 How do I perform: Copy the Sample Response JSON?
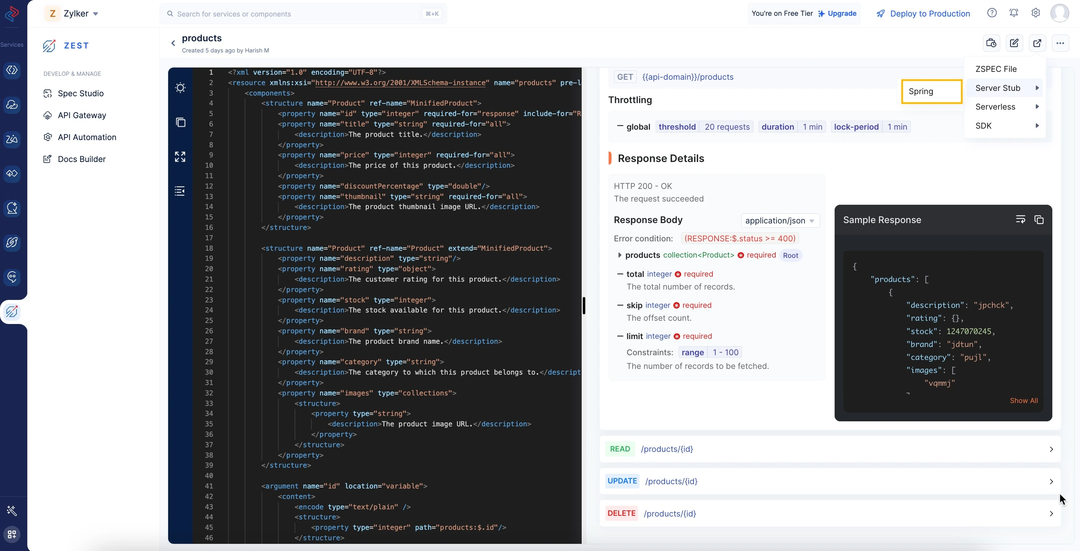(x=1039, y=219)
